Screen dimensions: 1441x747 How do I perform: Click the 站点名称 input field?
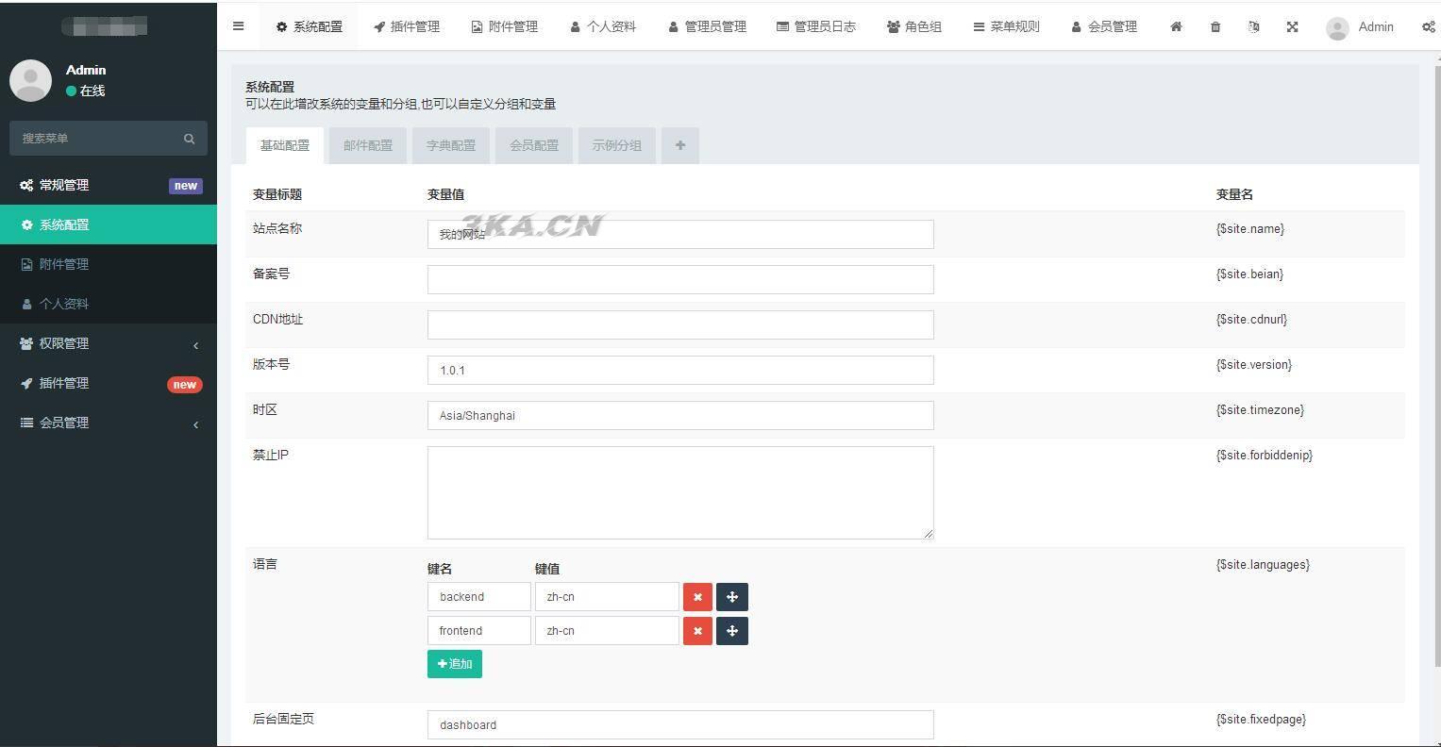680,234
